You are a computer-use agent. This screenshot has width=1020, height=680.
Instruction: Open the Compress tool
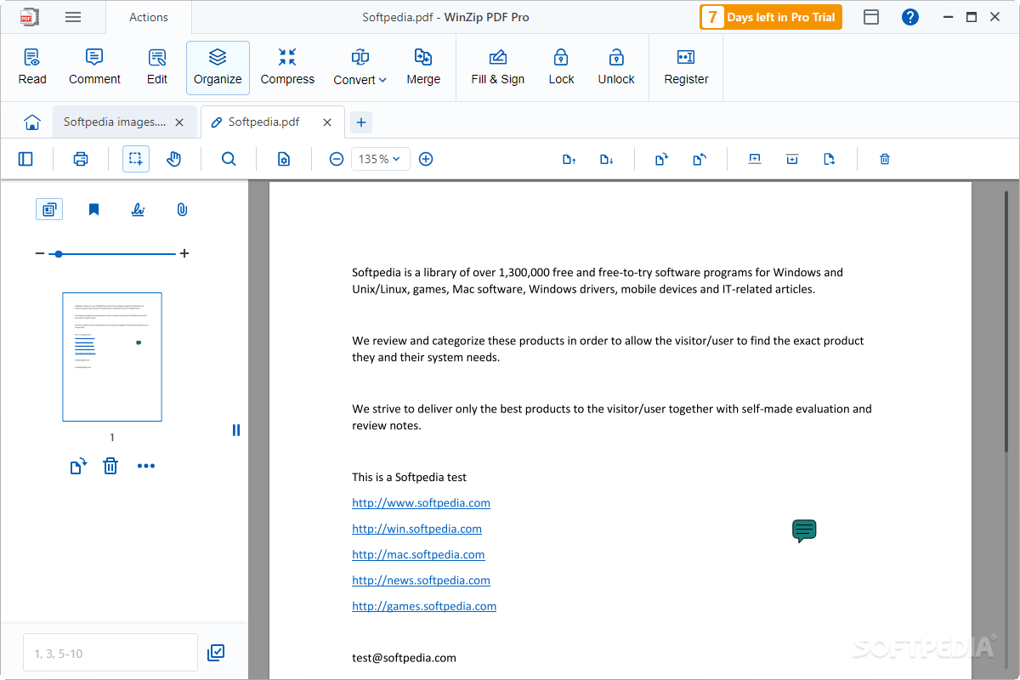[x=287, y=67]
